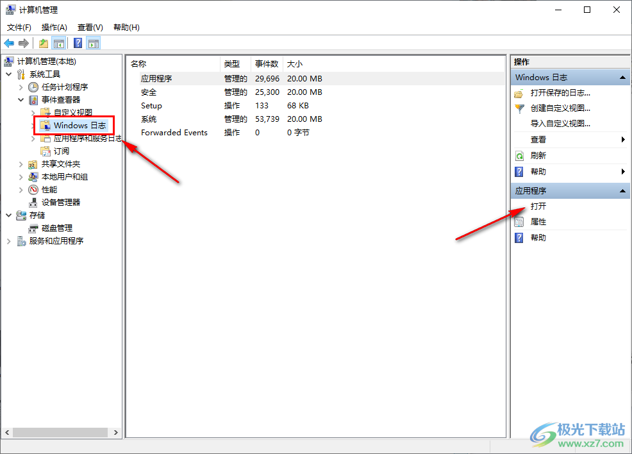Click 打开 under 应用程序 actions
632x454 pixels.
538,206
